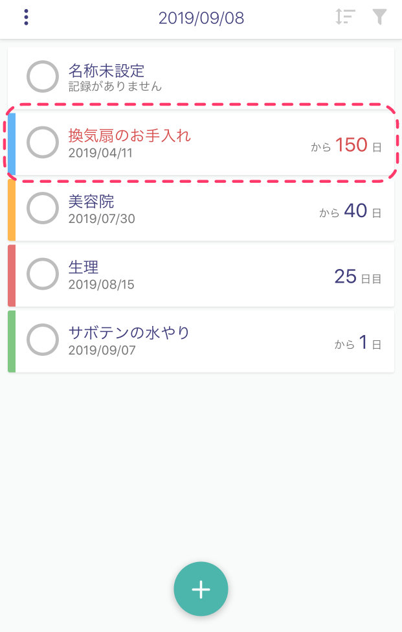
Task: Check the circle for 美容院
Action: point(43,208)
